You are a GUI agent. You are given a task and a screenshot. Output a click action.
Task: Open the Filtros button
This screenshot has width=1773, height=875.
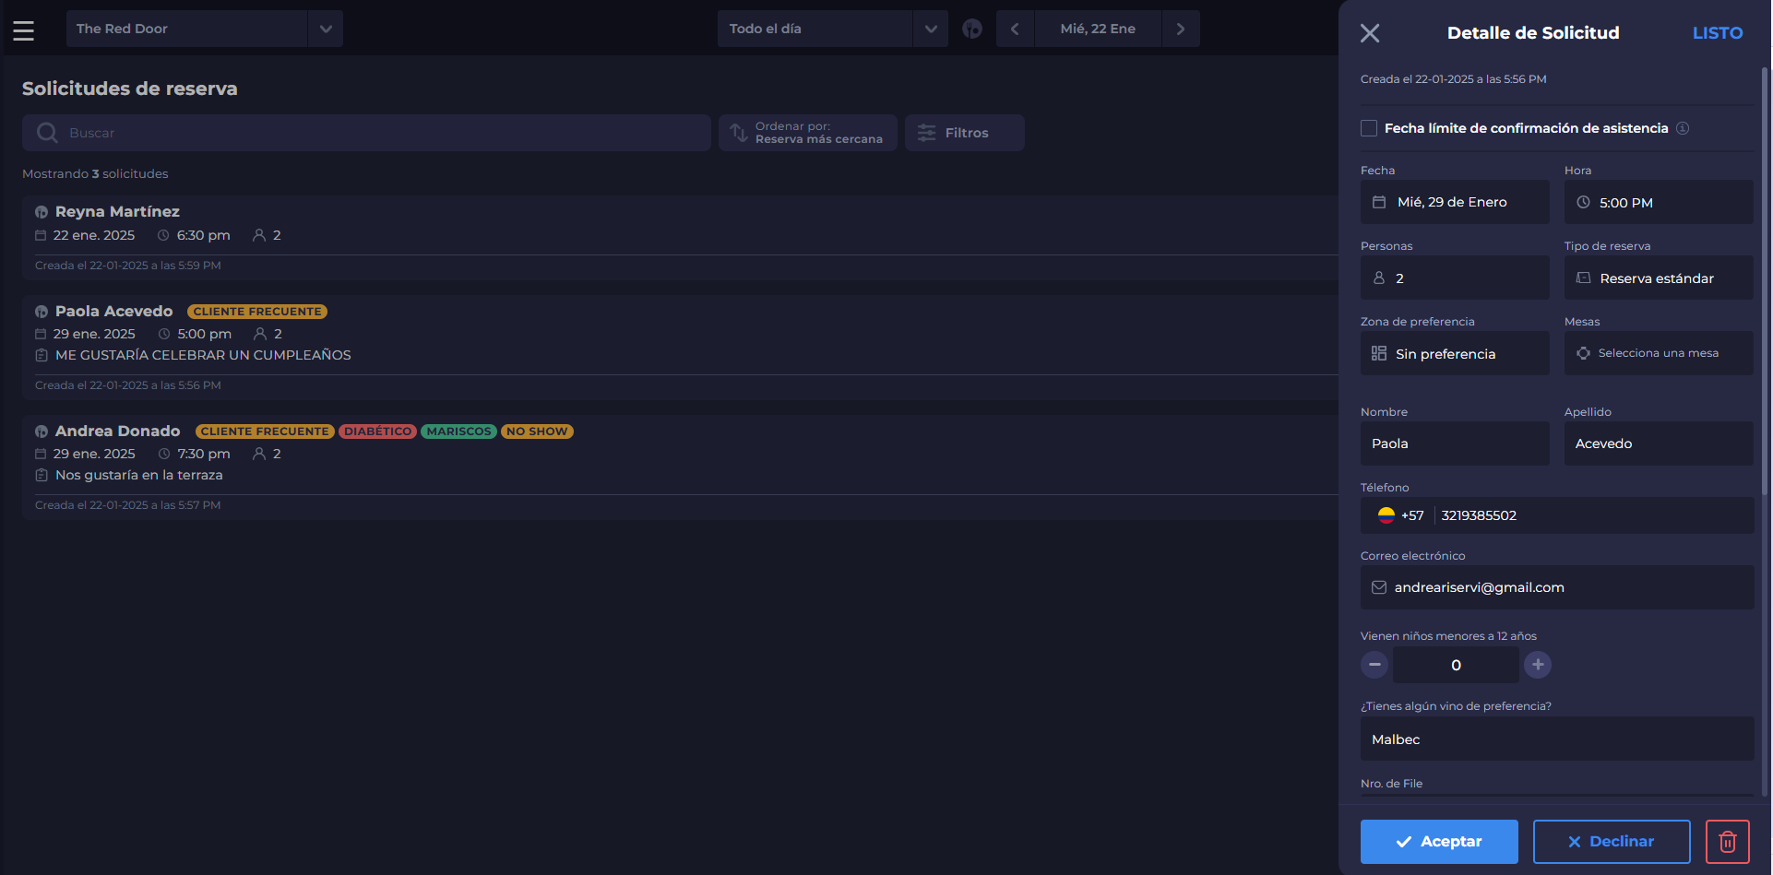point(965,133)
